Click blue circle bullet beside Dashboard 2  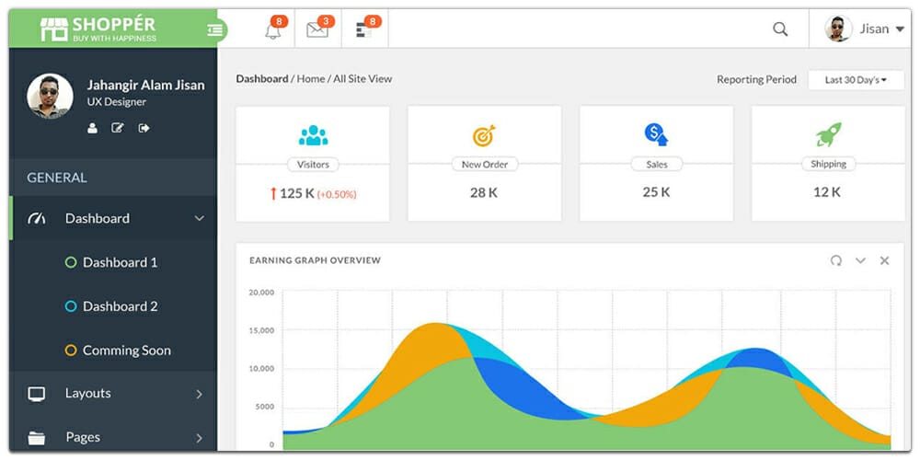coord(71,306)
